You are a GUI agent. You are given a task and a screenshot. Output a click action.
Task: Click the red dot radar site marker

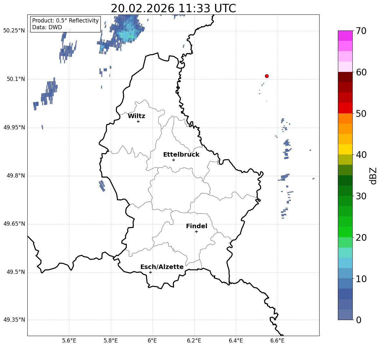click(x=267, y=76)
